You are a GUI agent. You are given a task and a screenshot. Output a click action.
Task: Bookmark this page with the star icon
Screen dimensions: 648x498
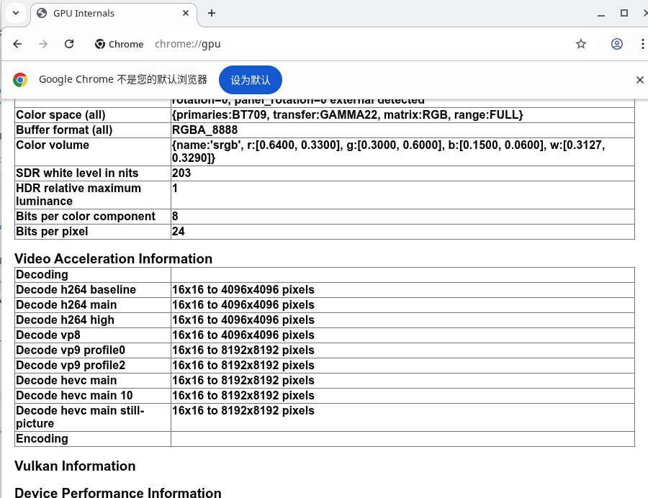point(581,44)
